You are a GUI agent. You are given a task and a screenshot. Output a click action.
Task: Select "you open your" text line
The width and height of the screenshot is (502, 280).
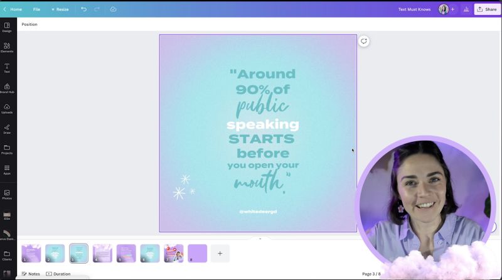point(263,165)
